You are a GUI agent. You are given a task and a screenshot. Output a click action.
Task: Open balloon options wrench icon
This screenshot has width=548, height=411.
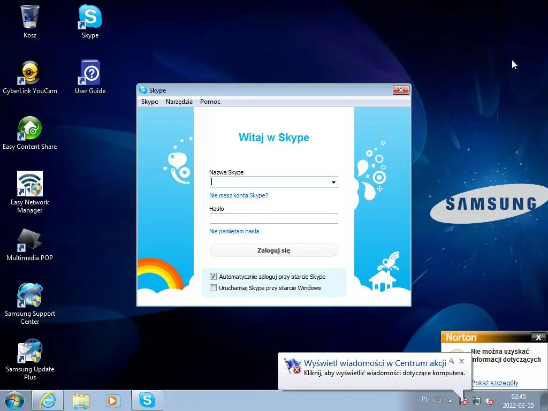pos(452,361)
